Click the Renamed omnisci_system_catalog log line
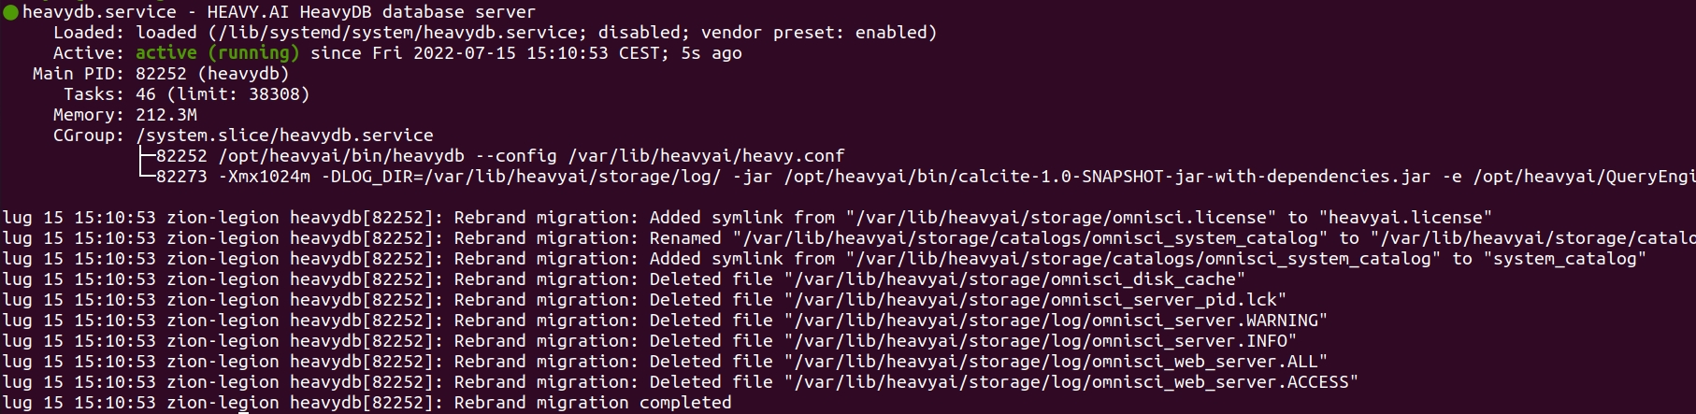 pyautogui.click(x=848, y=238)
